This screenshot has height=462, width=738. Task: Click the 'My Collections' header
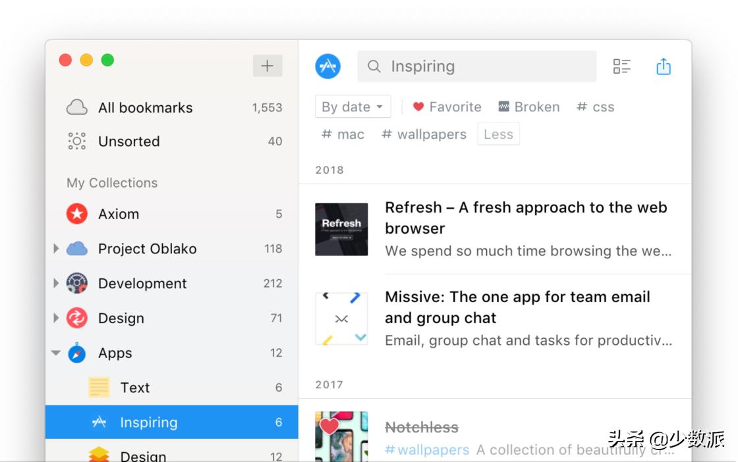tap(112, 182)
